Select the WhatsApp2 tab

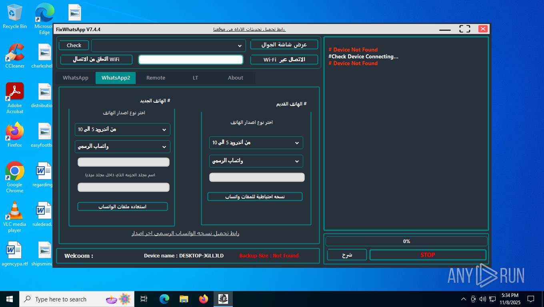pos(116,78)
